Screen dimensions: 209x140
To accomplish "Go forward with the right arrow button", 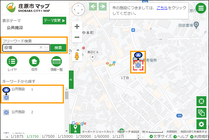I will click(102, 7).
